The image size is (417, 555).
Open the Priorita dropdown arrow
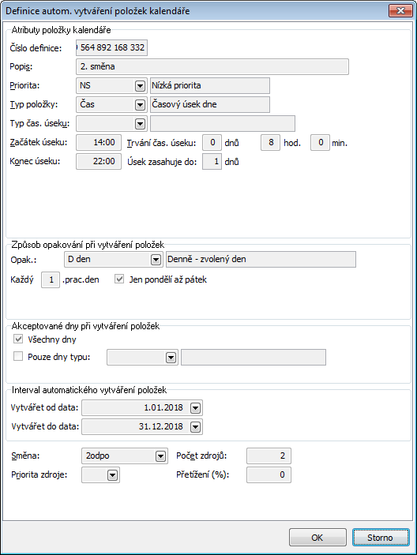140,86
